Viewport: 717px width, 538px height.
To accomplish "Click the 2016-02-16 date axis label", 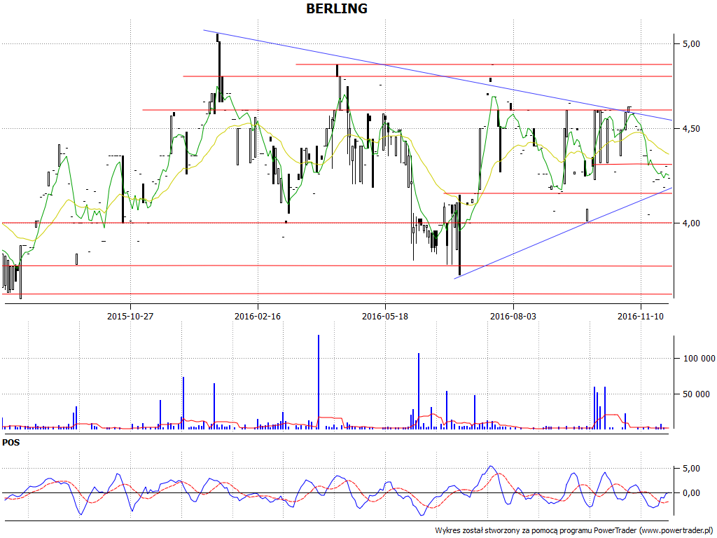I will tap(258, 316).
